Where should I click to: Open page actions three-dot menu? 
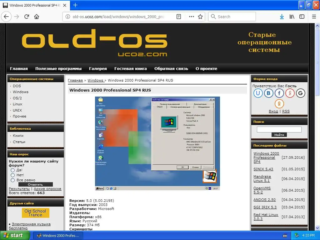pyautogui.click(x=192, y=17)
